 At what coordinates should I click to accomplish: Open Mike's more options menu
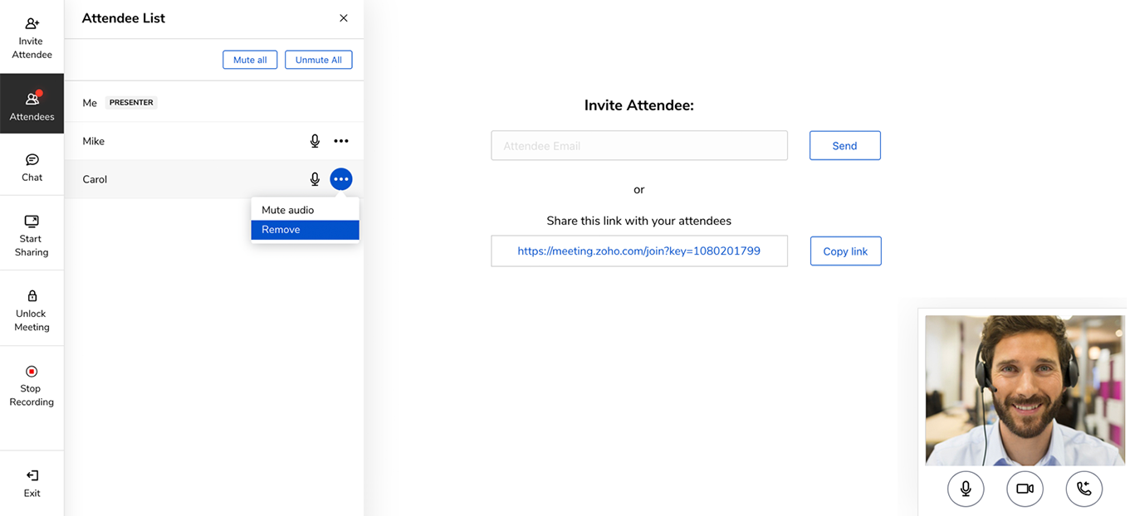tap(341, 141)
